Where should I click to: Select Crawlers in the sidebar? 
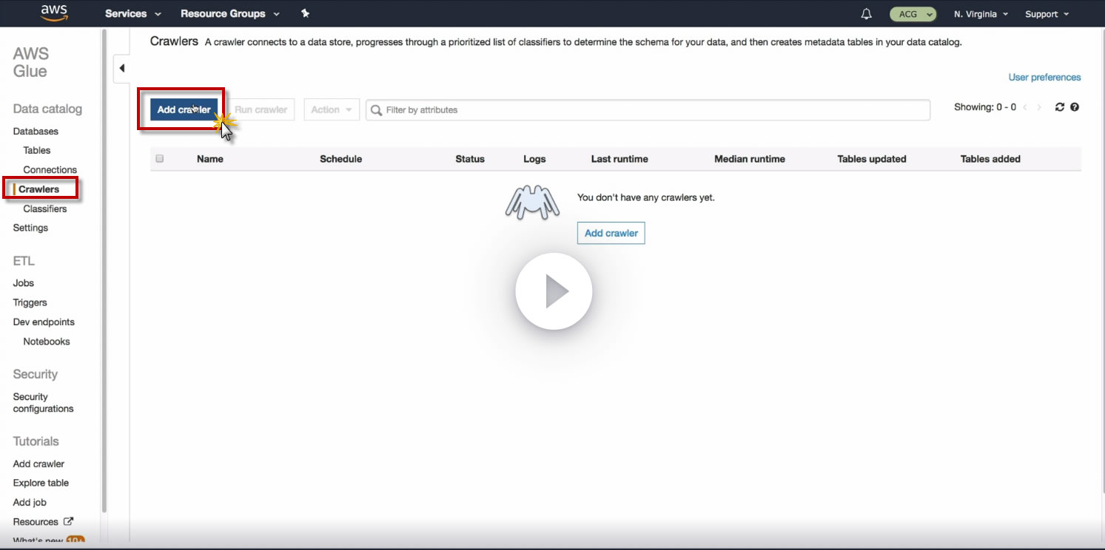[38, 189]
